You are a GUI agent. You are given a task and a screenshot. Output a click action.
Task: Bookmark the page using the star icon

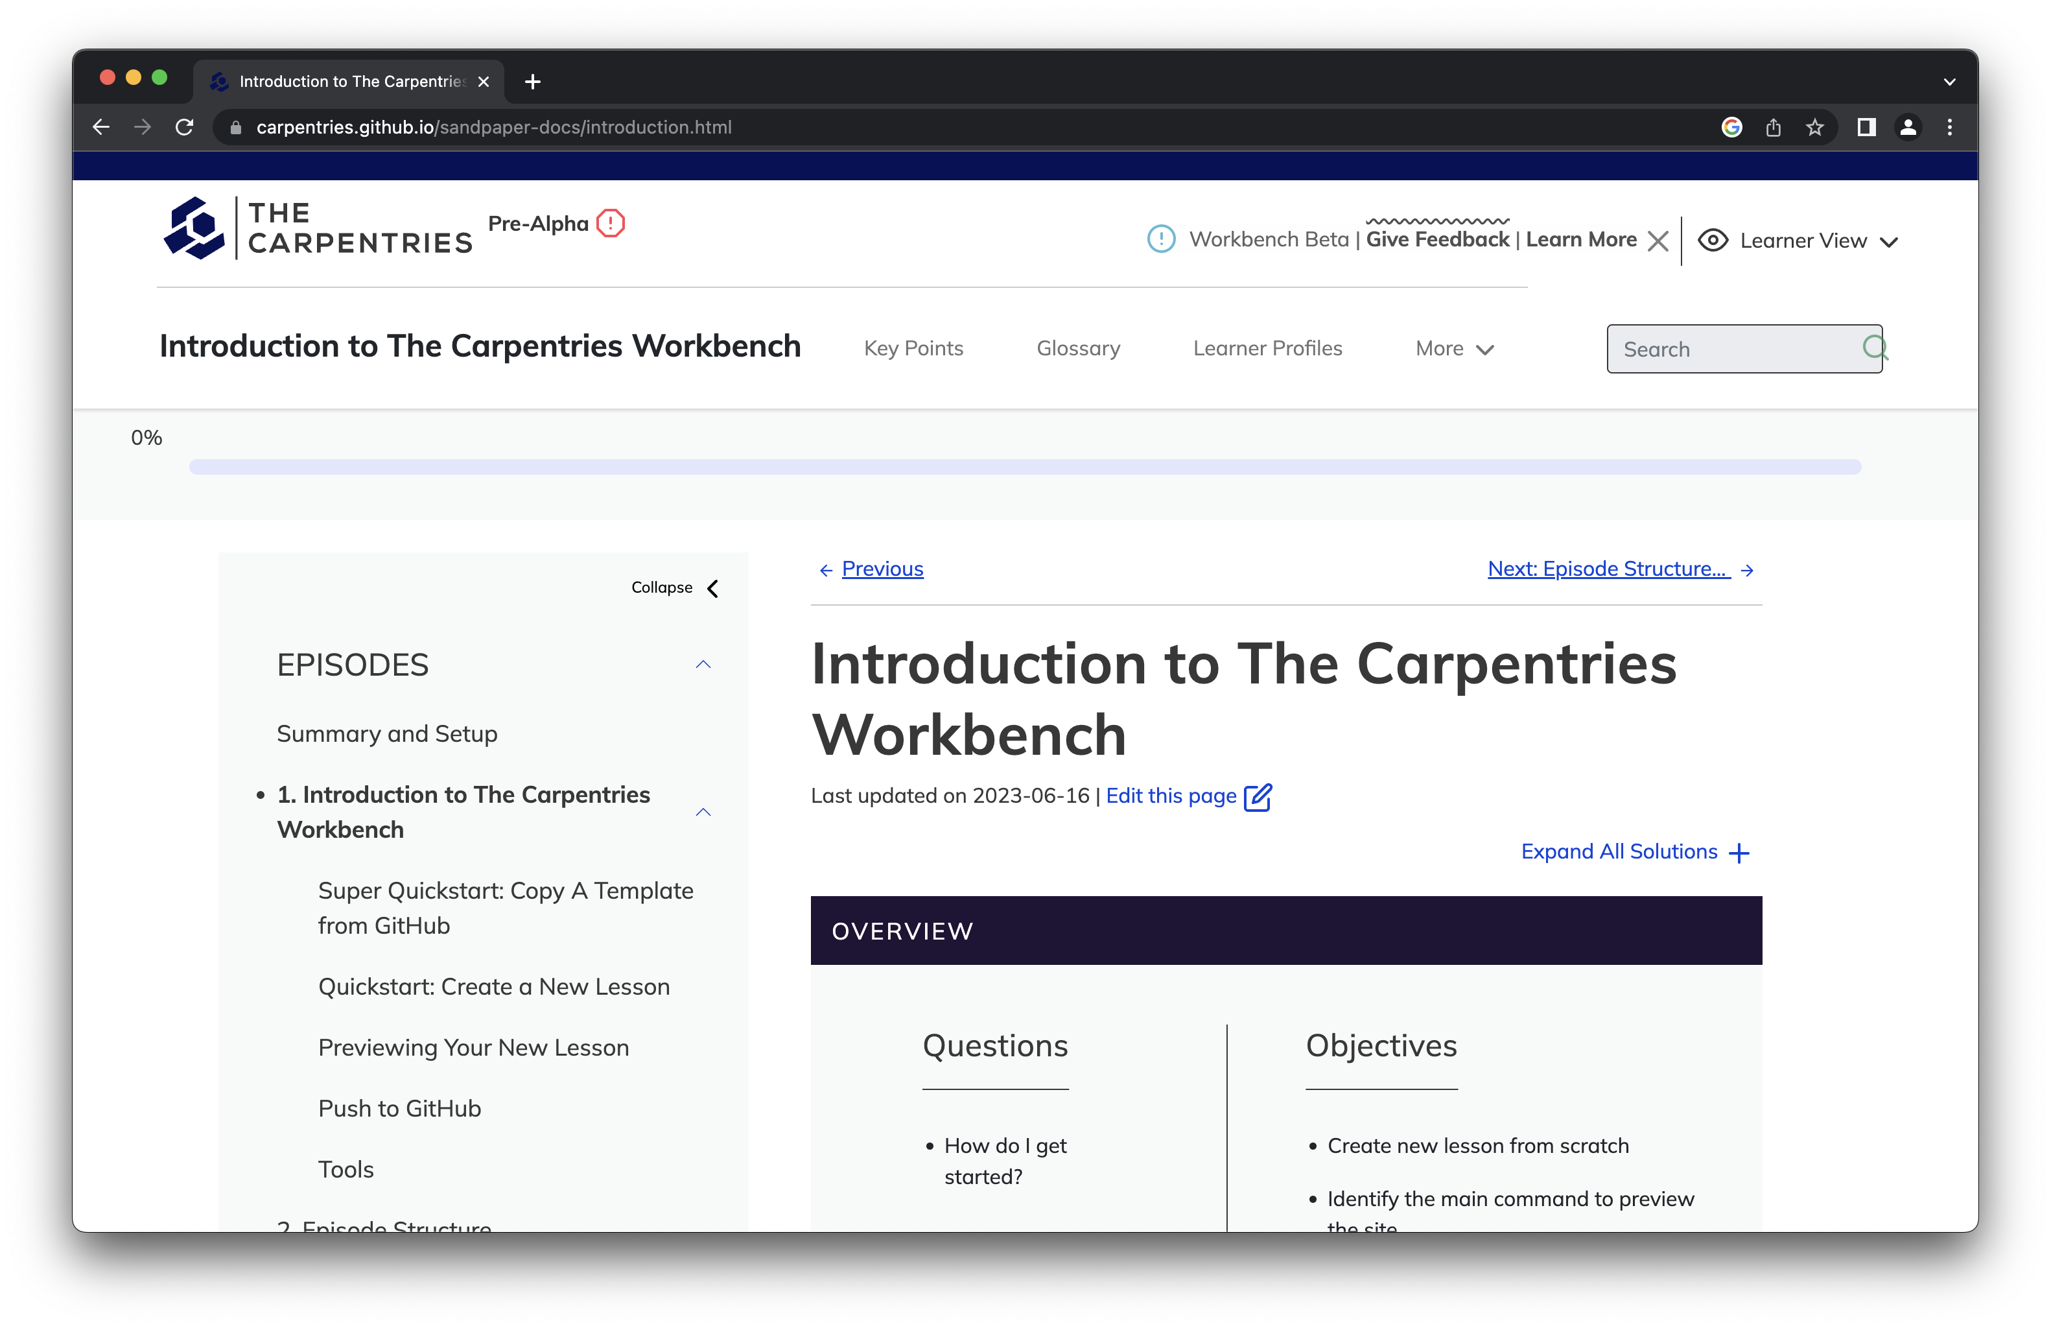point(1816,126)
